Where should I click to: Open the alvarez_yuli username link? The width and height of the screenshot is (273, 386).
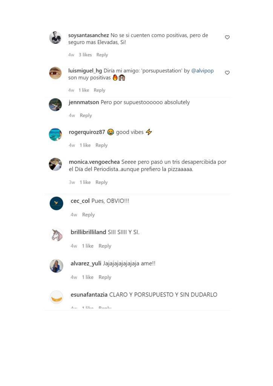point(86,263)
